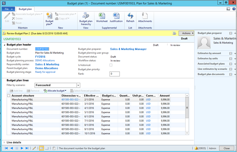Open the DEMO Allocations planning process link
This screenshot has height=152, width=237.
tap(45, 60)
